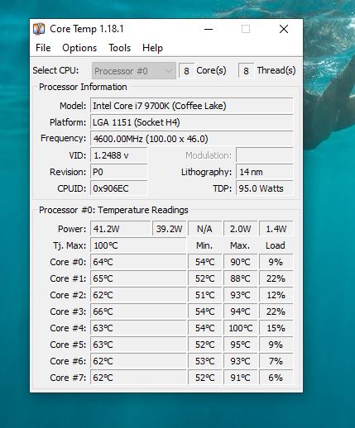Click the CPUID value 0x906EC
355x428 pixels.
click(119, 188)
